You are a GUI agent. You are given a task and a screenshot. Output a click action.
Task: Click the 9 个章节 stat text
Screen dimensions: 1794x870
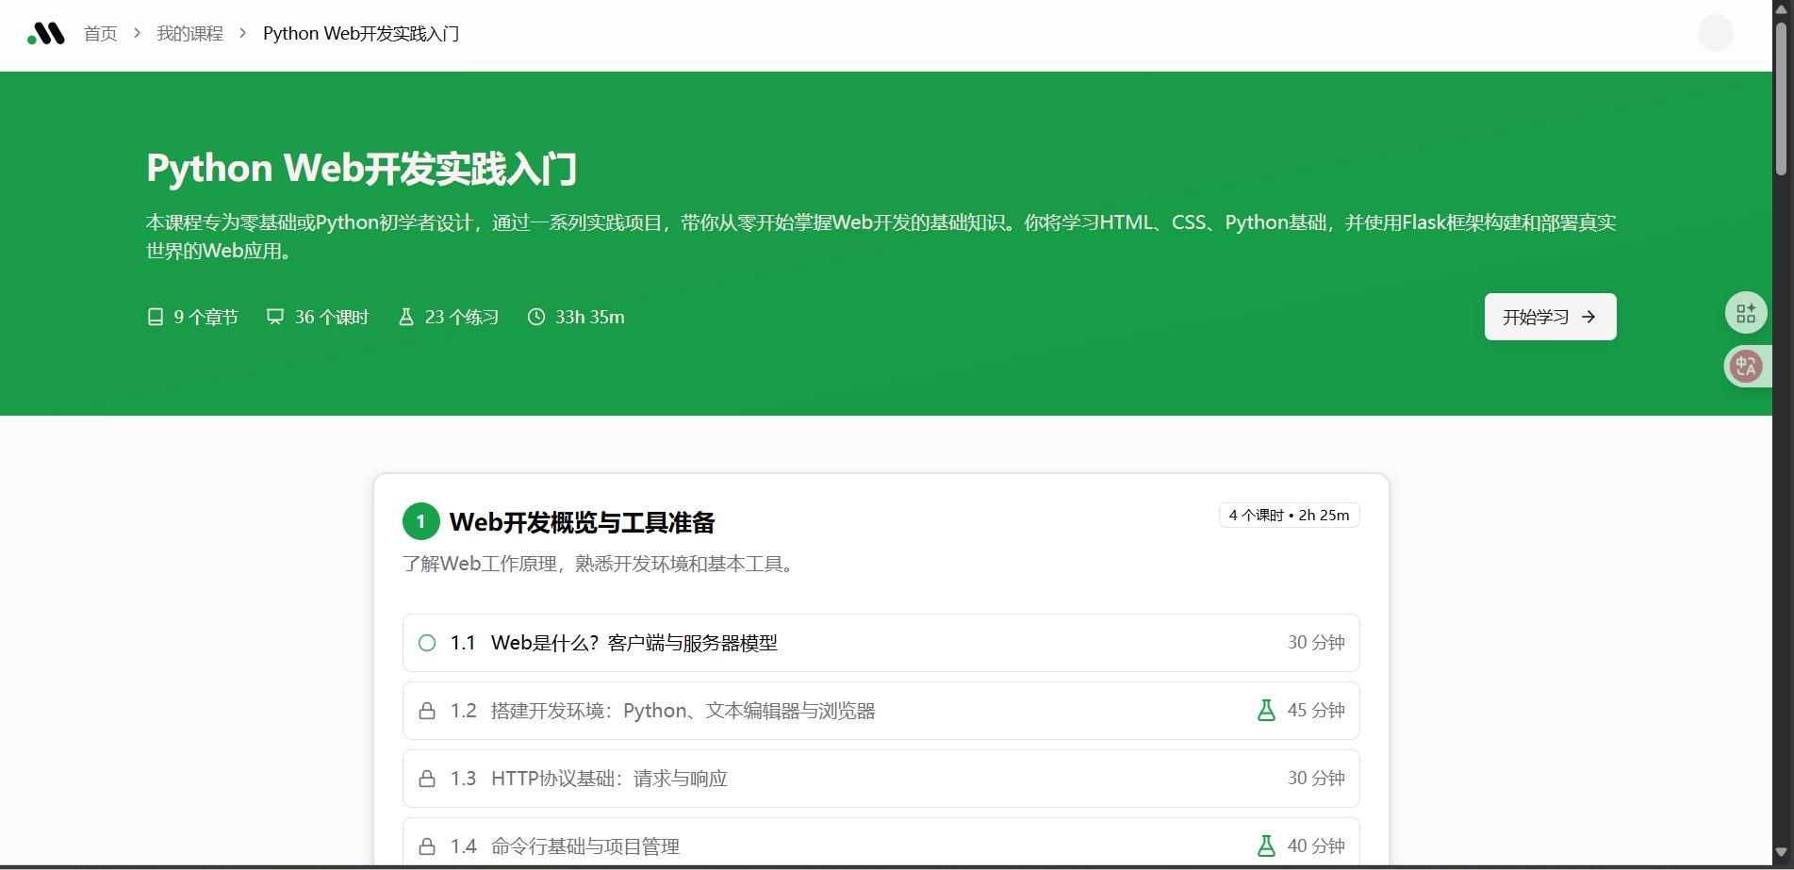coord(206,317)
